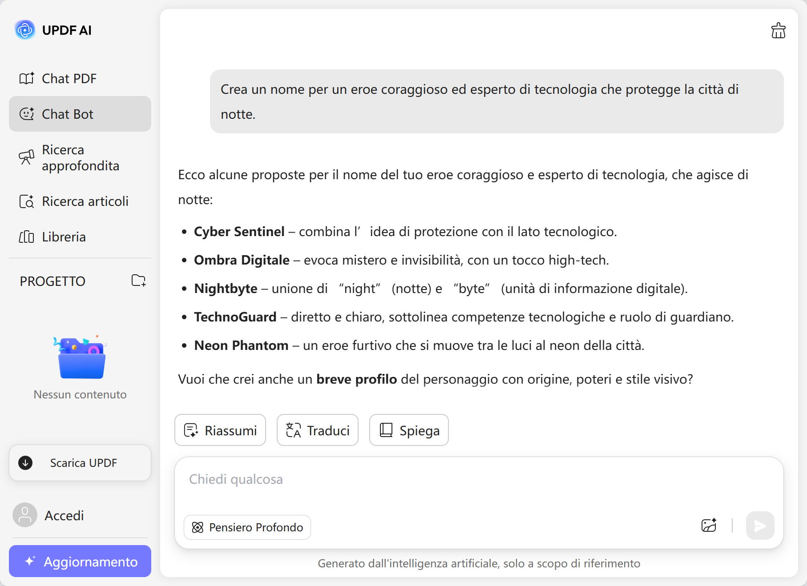Click the download arrow icon

pyautogui.click(x=25, y=463)
